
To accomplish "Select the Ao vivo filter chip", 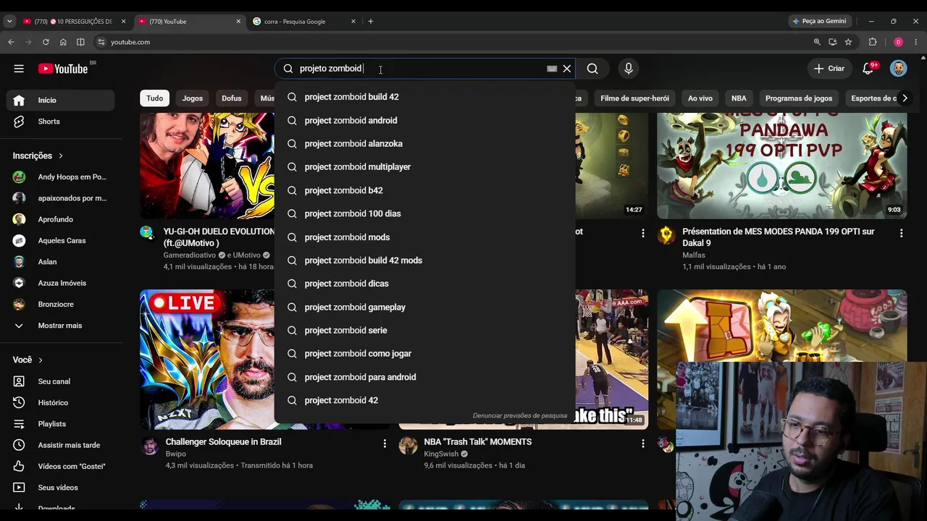I will click(x=700, y=98).
